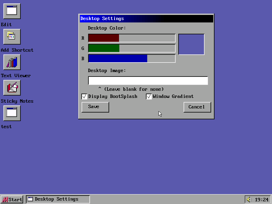Click the window icon in taskbar entry

point(30,199)
